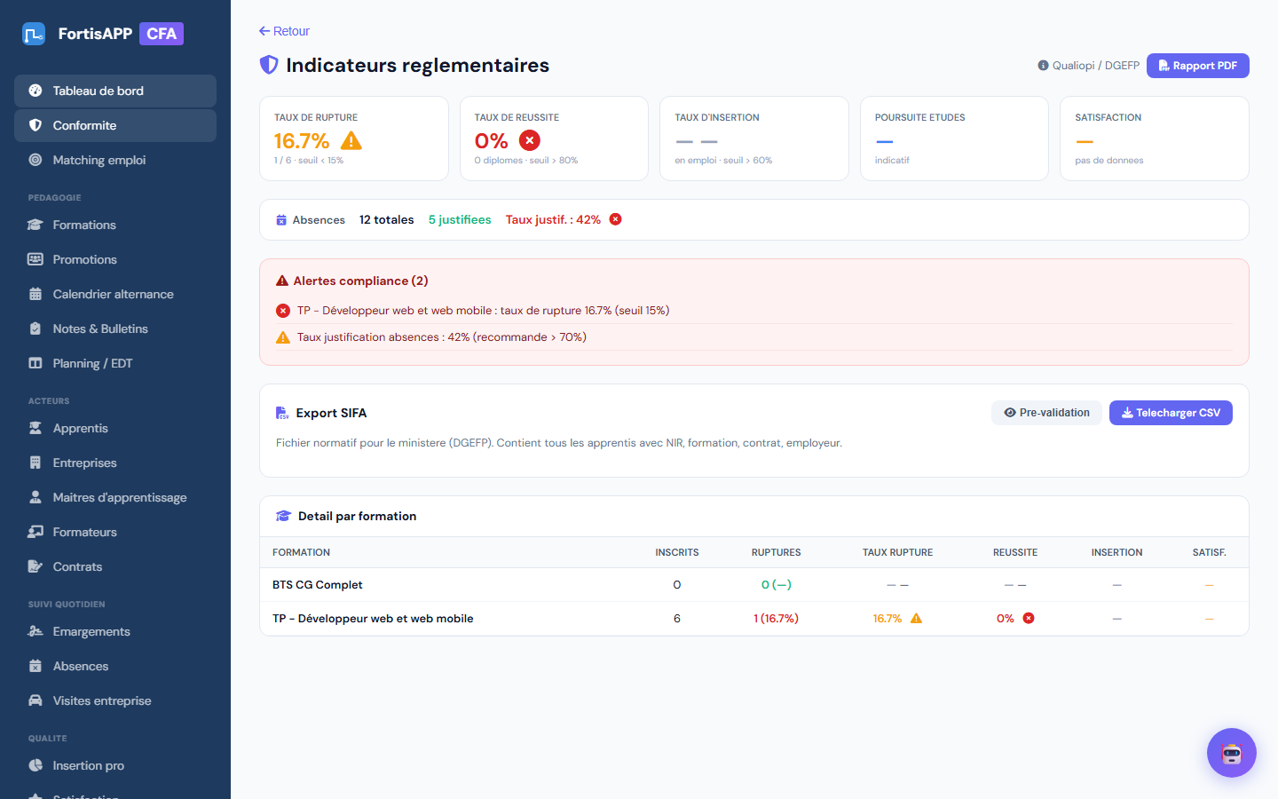Select TP - Développeur web et web mobile row
Screen dimensions: 1278x799
(754, 619)
